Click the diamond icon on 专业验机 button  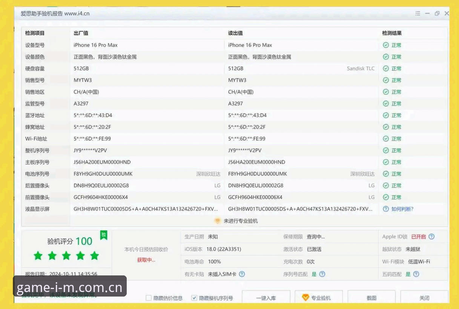(x=305, y=298)
